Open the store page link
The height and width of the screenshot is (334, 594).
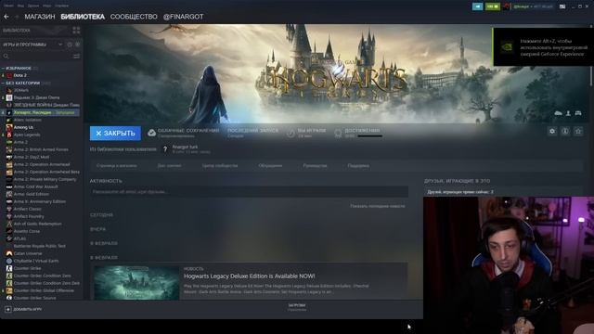117,166
